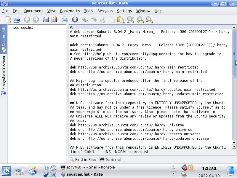
Task: Click the editor scrollbar up arrow at top
Action: pos(234,27)
